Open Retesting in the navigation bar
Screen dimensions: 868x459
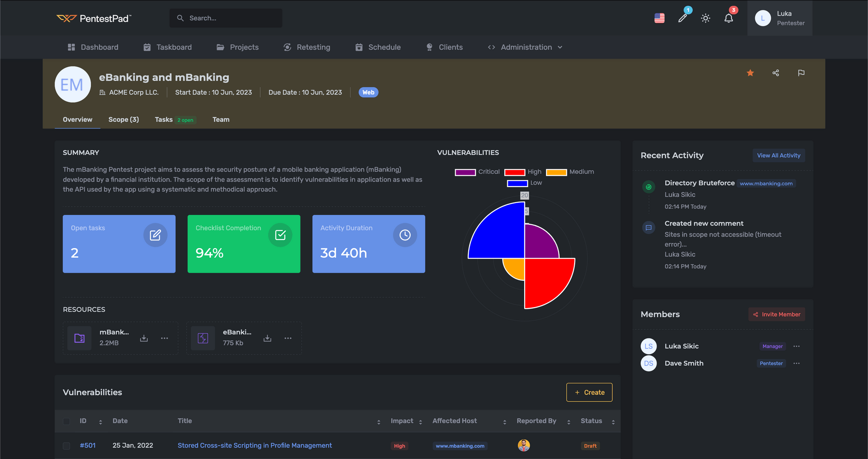click(307, 47)
